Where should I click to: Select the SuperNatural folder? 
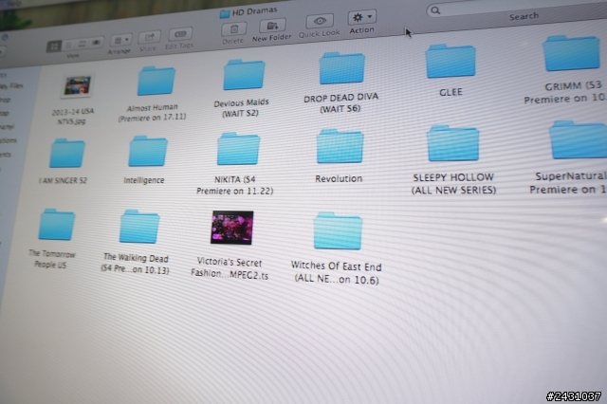579,139
